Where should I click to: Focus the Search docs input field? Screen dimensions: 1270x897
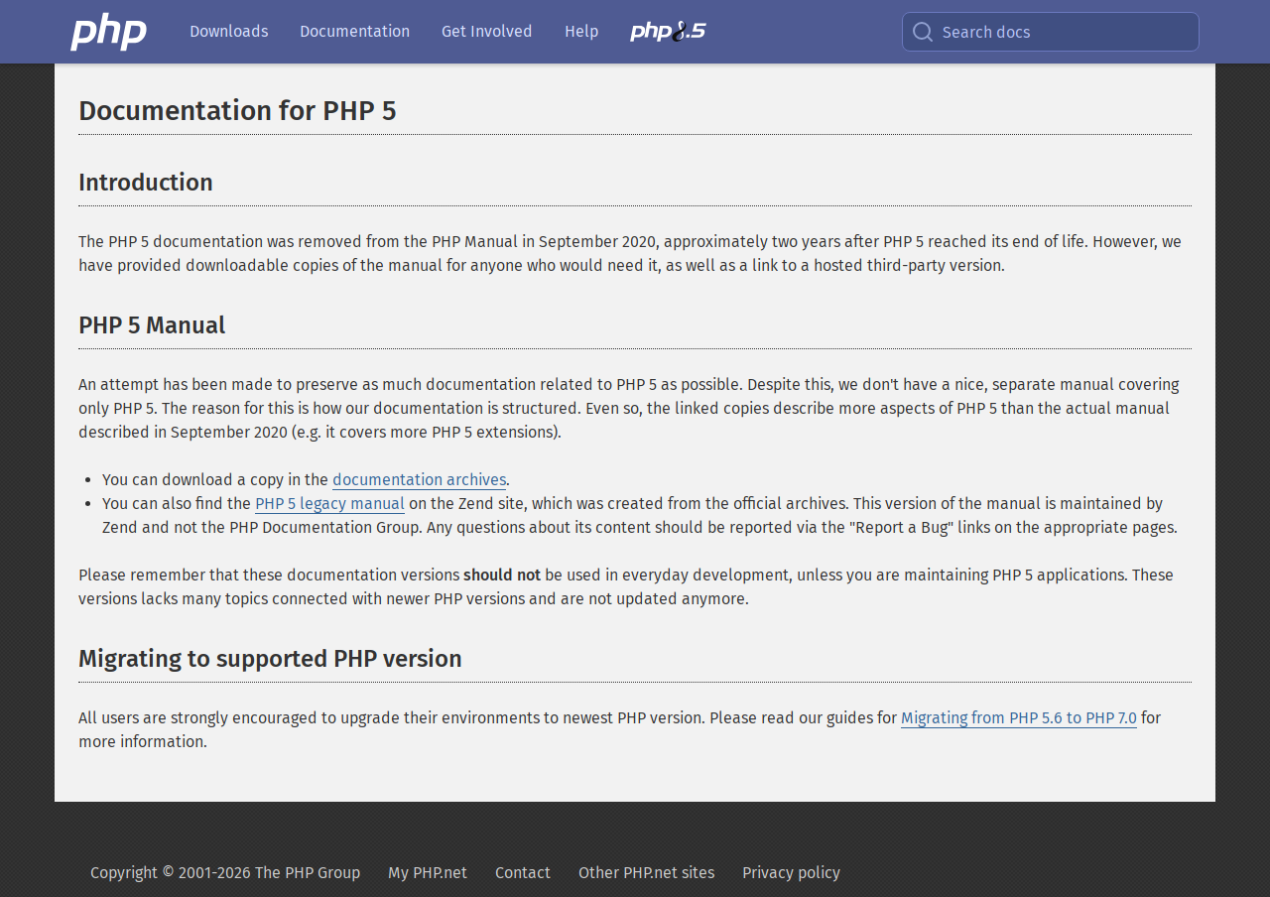(x=1062, y=32)
